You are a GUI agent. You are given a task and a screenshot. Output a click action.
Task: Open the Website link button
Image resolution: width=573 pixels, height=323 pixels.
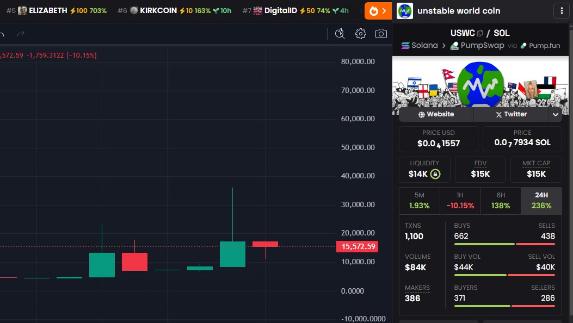[436, 114]
